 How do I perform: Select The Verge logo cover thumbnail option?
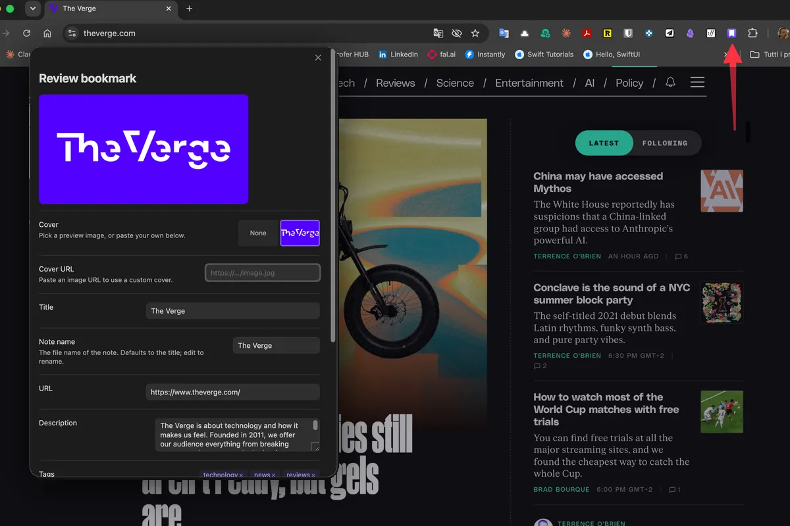point(300,233)
